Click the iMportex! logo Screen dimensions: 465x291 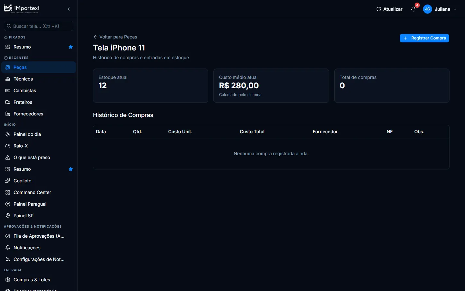click(x=21, y=9)
